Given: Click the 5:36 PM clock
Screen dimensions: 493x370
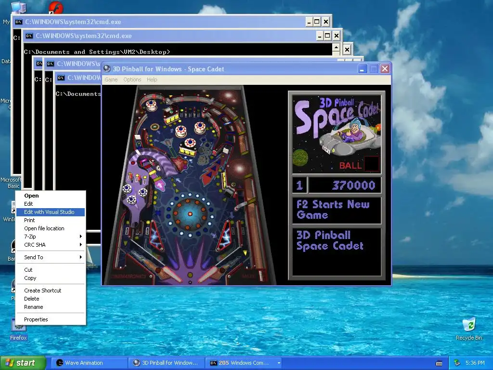Looking at the screenshot, I should click(x=475, y=363).
